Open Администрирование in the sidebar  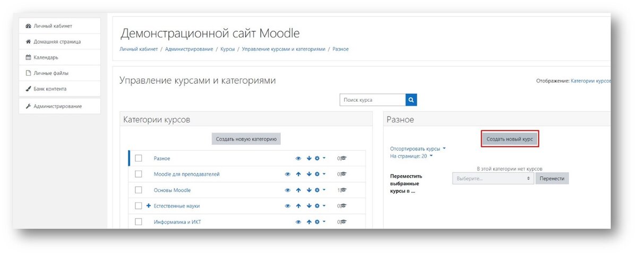[x=59, y=106]
